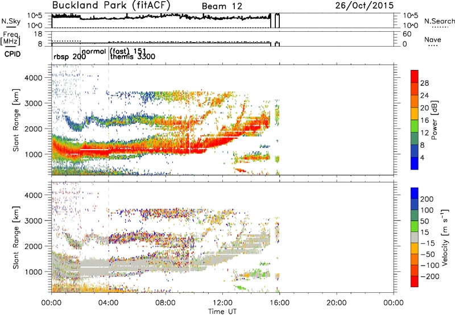Pick the bright blue bottom segment of Power color bar
This screenshot has height=315, width=455.
pyautogui.click(x=415, y=163)
